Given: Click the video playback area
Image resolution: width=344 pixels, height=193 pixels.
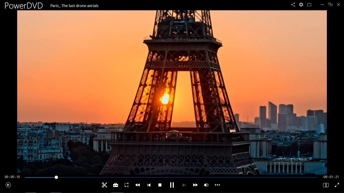Looking at the screenshot, I should click(172, 92).
